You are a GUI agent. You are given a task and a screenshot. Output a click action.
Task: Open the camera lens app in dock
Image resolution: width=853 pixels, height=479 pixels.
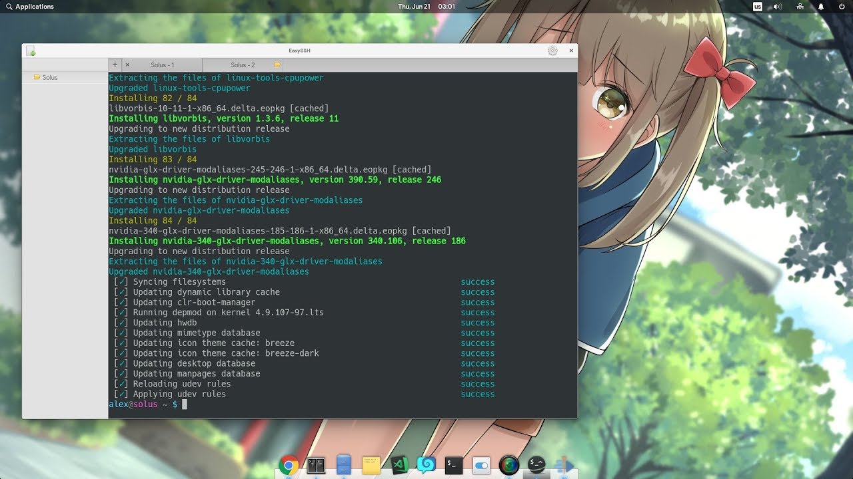[509, 465]
